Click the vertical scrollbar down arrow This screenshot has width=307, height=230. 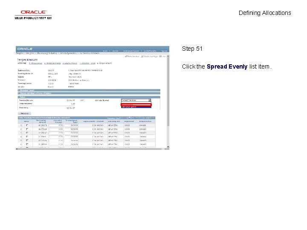click(168, 147)
